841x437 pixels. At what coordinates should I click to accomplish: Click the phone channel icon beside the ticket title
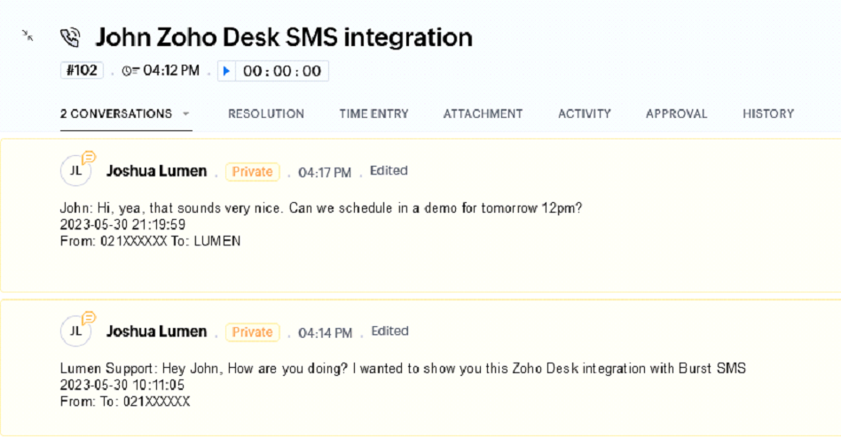point(70,37)
